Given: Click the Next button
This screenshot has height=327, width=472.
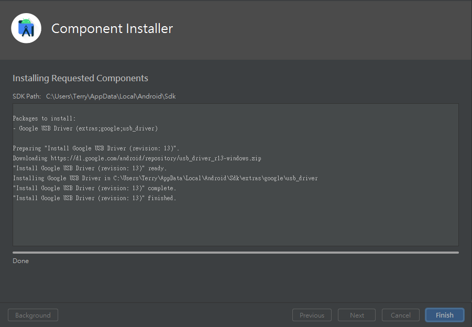Looking at the screenshot, I should tap(357, 315).
